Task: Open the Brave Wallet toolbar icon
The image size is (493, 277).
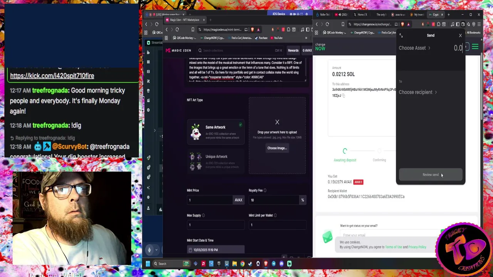Action: (x=463, y=24)
